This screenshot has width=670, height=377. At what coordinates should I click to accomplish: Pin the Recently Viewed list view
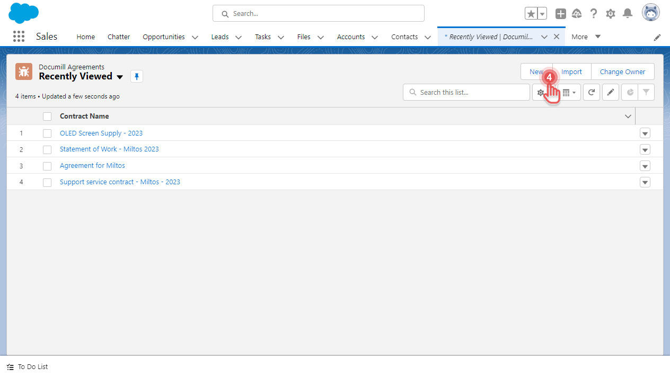point(137,77)
